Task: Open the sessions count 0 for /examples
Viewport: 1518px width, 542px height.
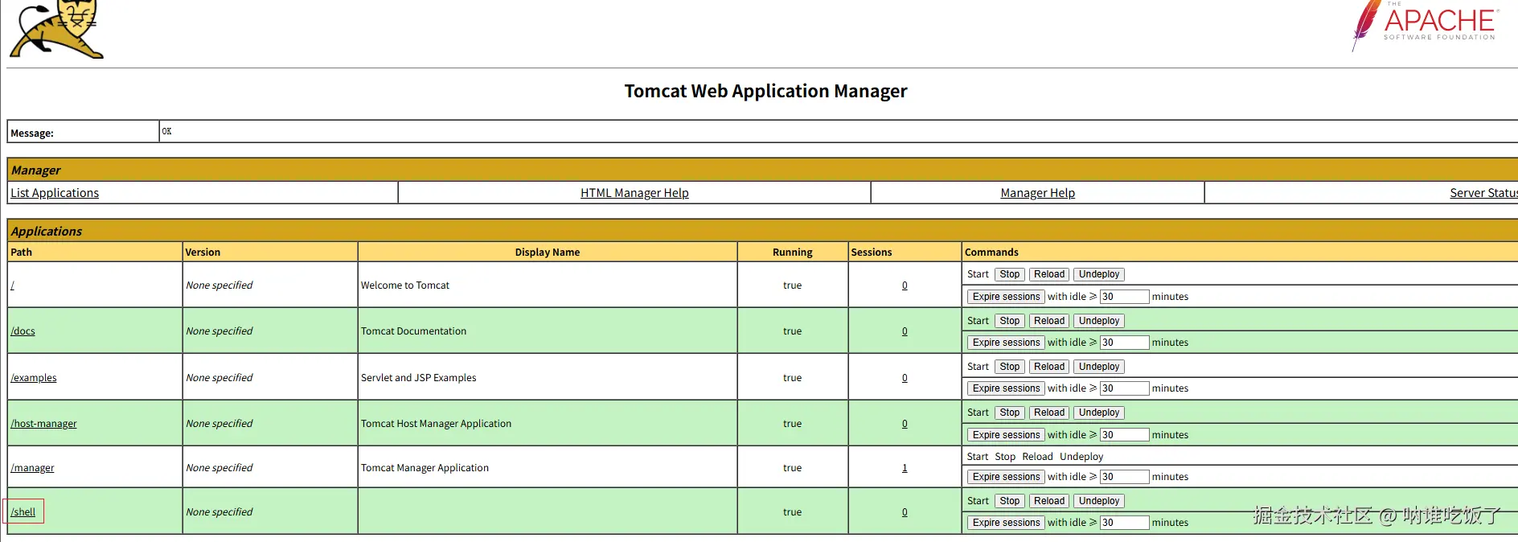Action: coord(905,378)
